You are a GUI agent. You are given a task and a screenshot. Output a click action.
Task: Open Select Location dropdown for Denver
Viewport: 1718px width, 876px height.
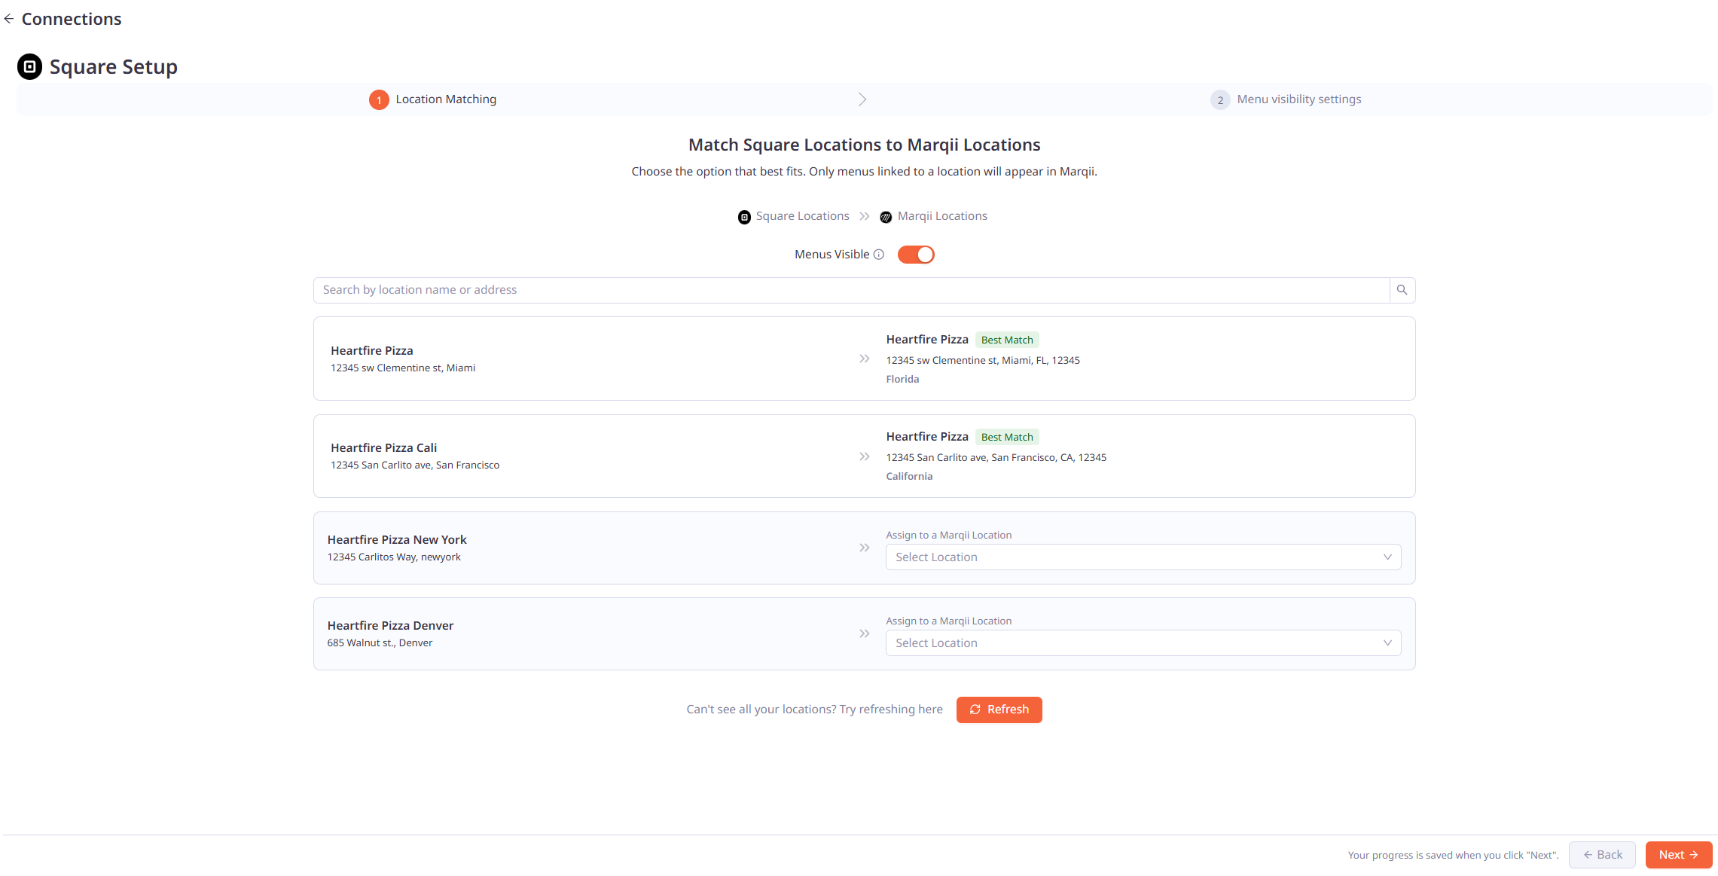click(1143, 643)
